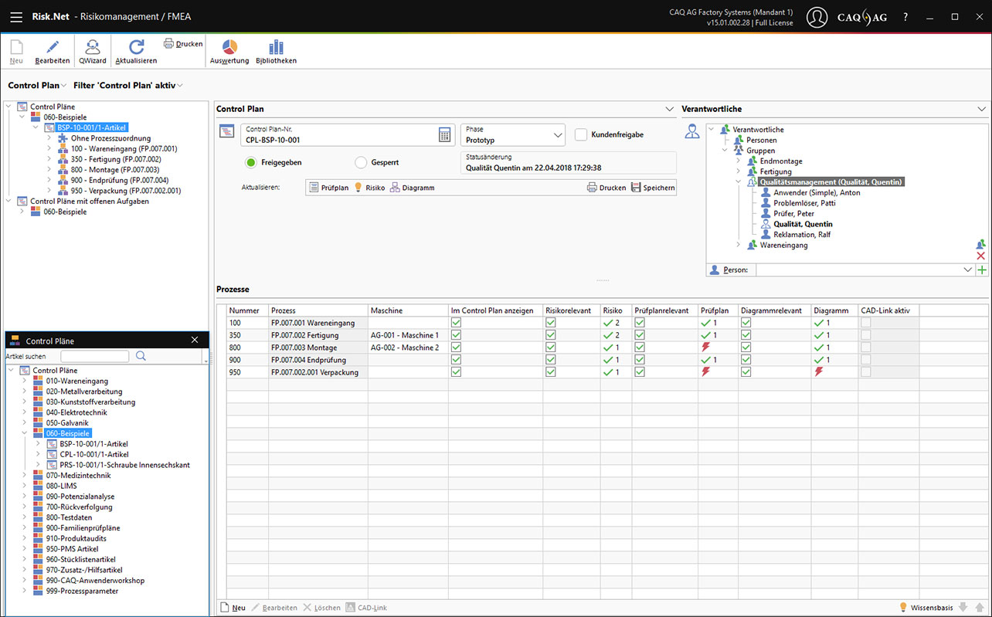Click the calculator icon beside Control Plan-Nr.

(x=445, y=134)
